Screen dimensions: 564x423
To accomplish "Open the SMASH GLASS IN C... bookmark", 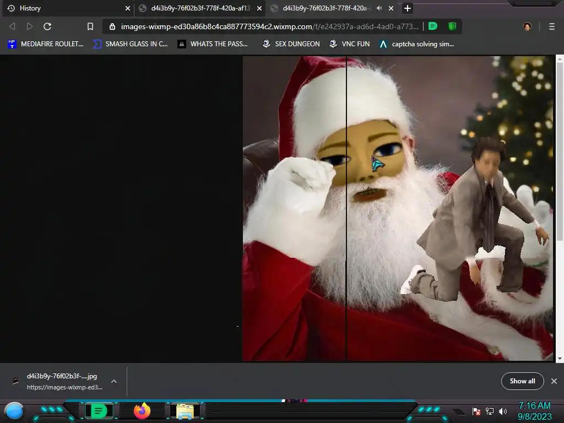I will (131, 44).
